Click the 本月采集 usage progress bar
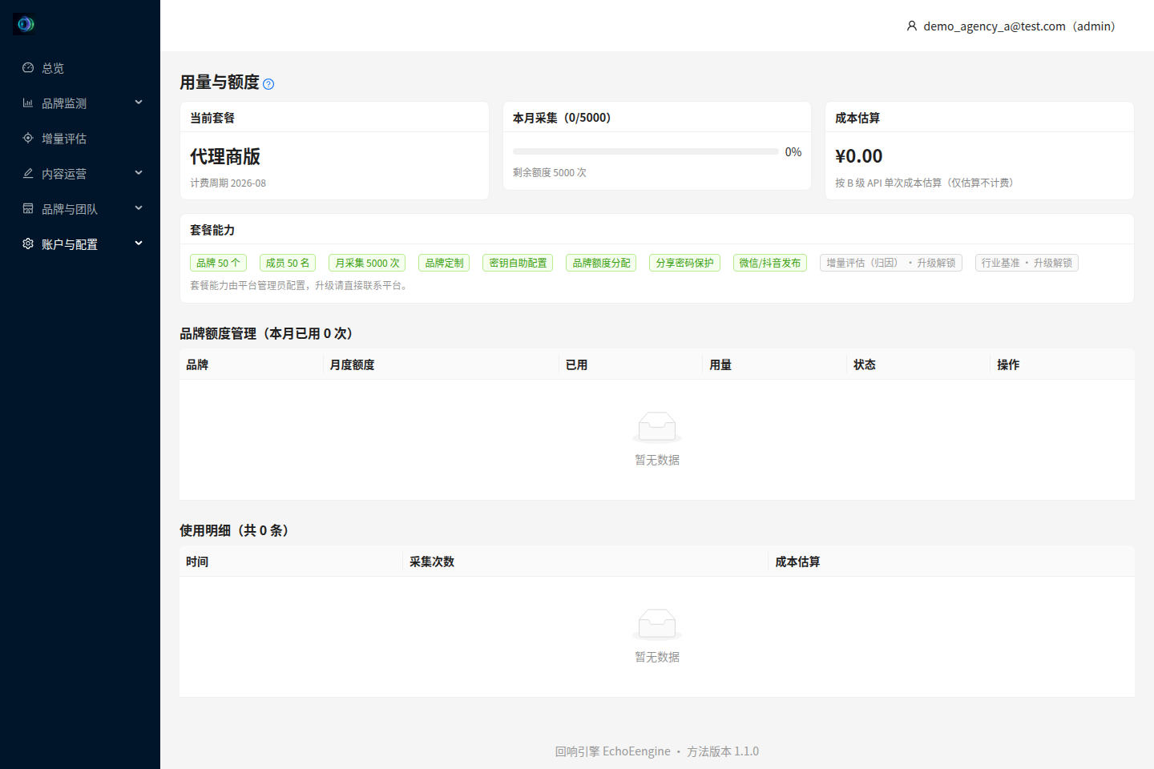 [646, 151]
